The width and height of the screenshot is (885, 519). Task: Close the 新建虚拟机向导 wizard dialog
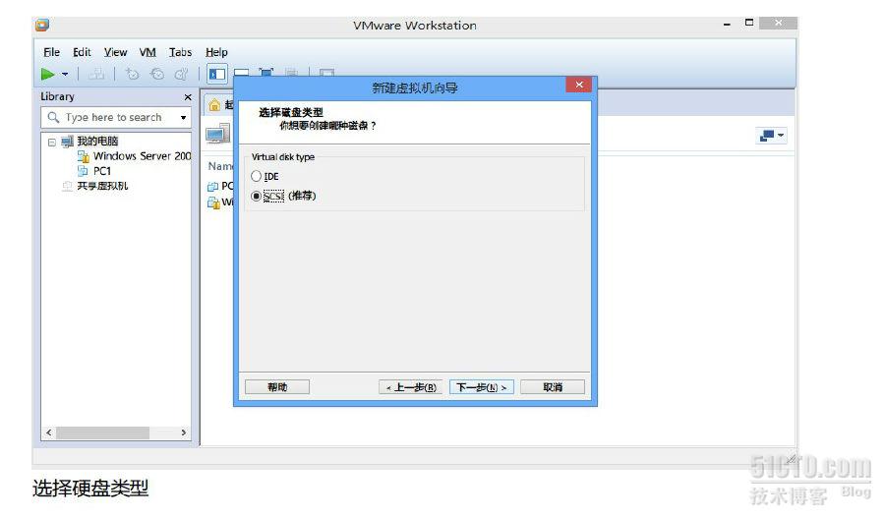coord(579,85)
